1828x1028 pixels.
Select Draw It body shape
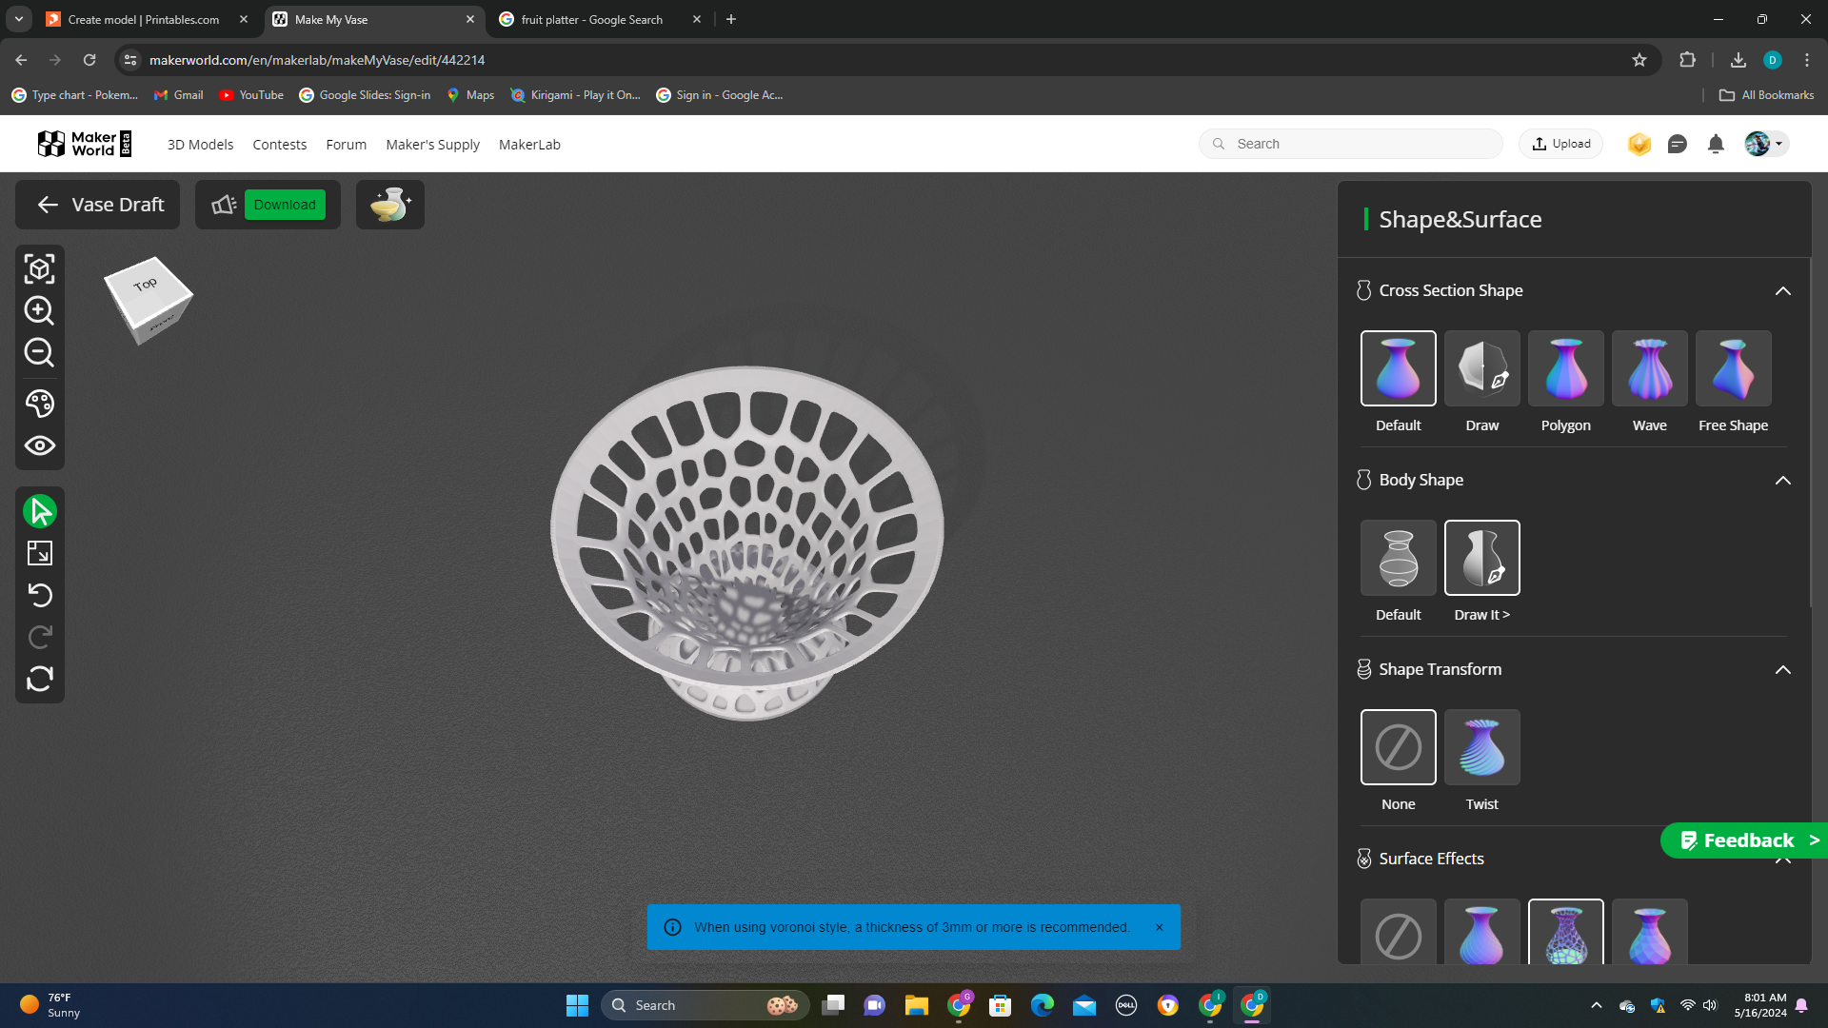click(1481, 558)
